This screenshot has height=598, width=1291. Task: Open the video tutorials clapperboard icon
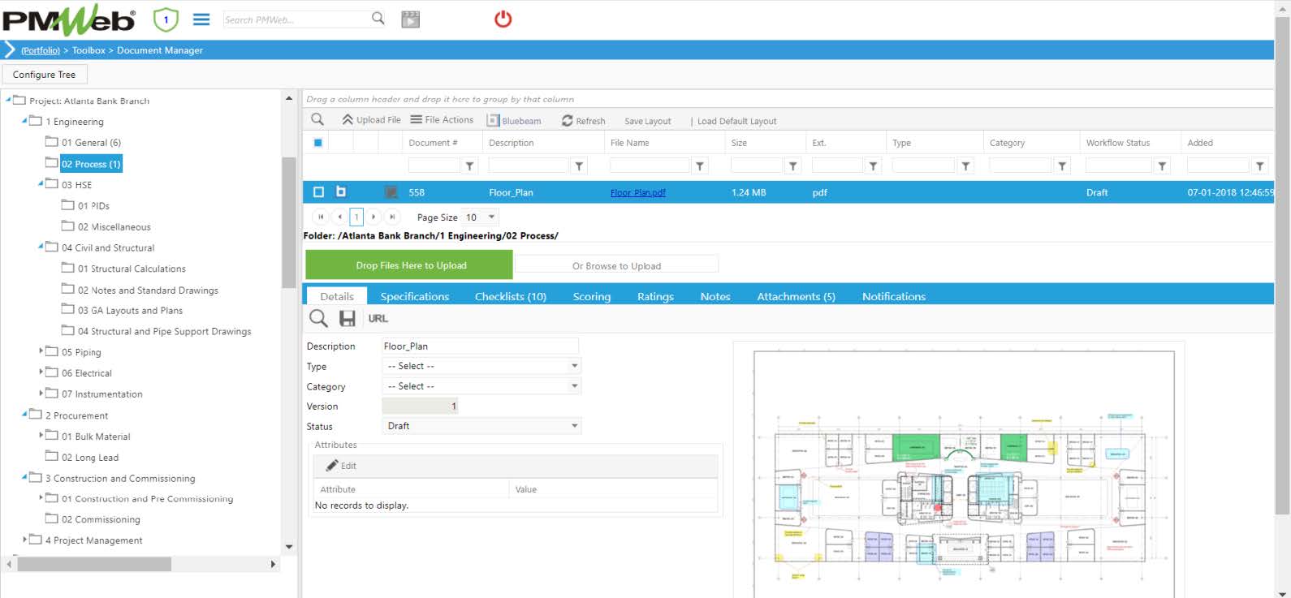point(411,19)
